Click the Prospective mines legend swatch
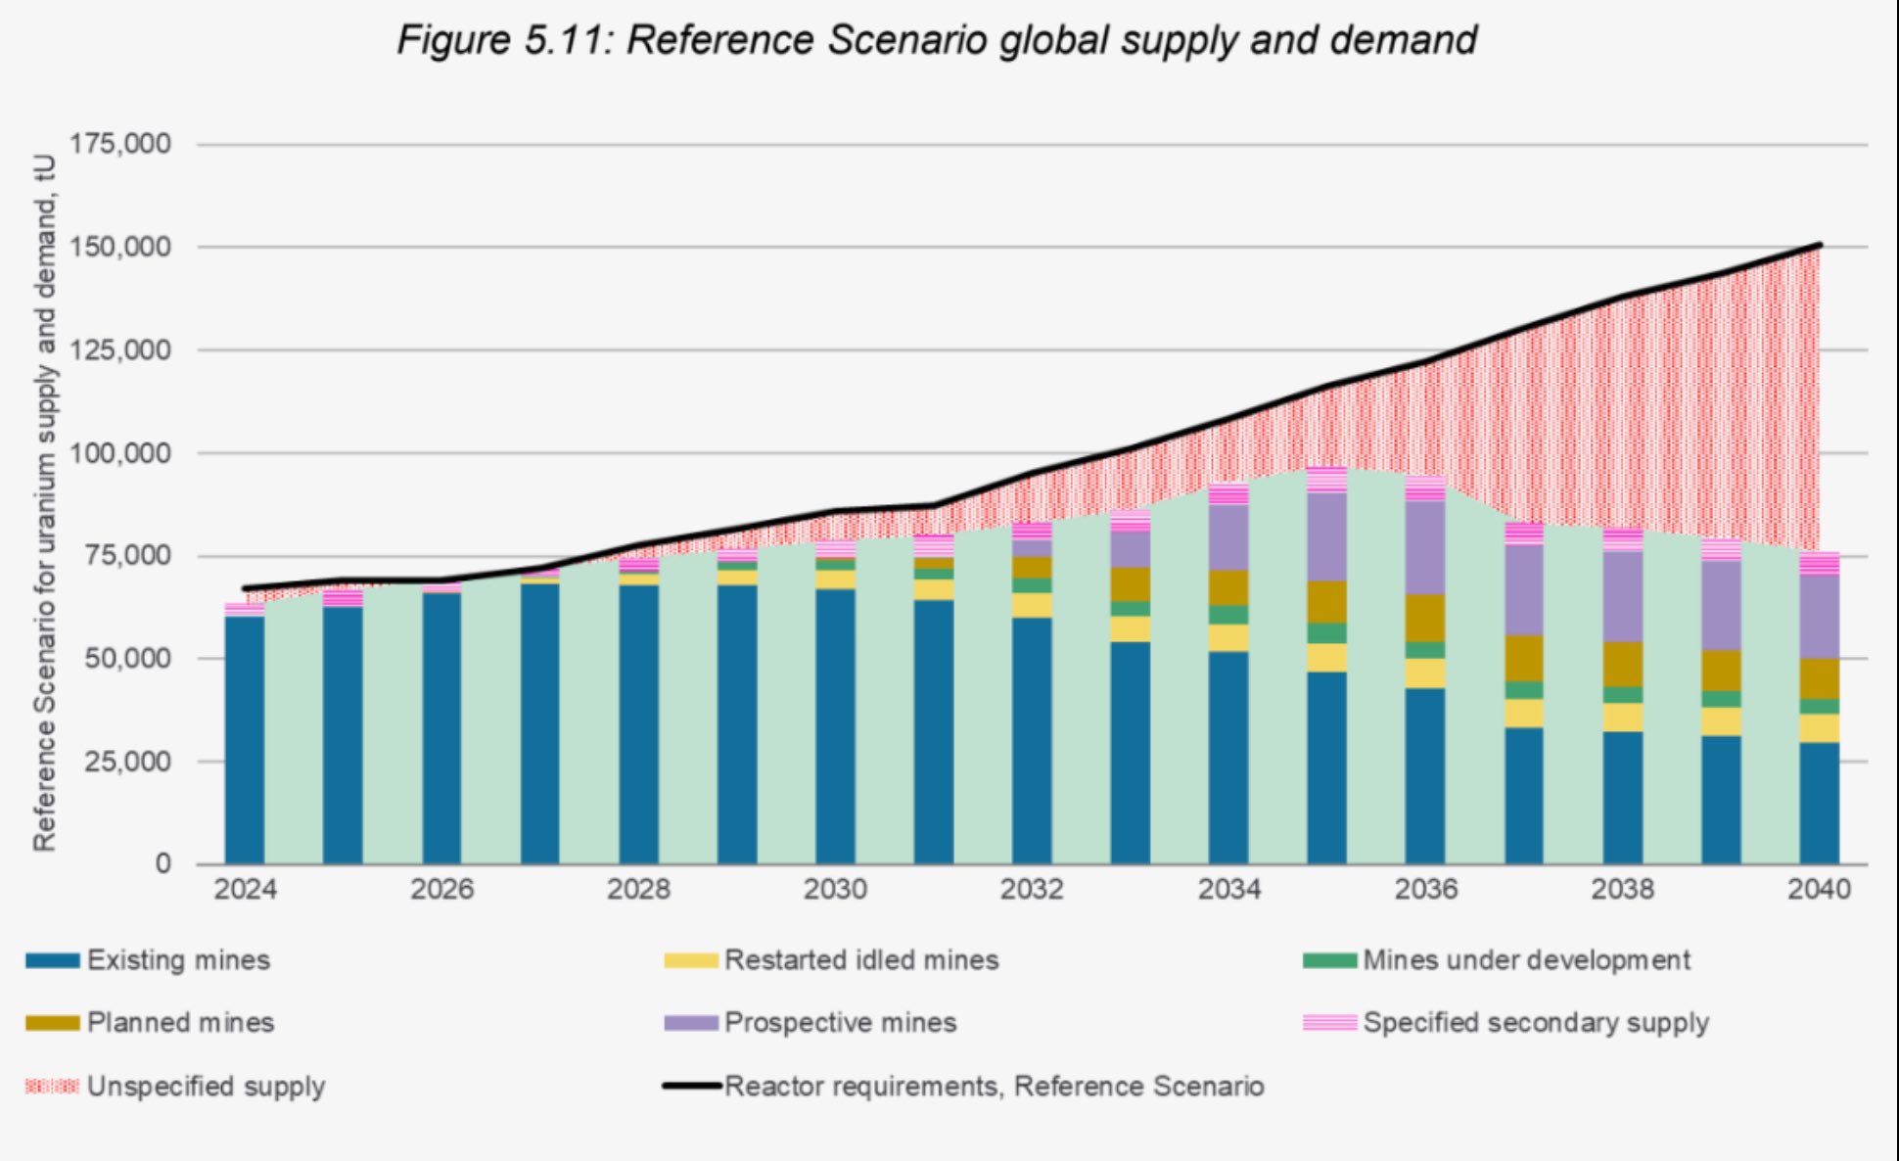Viewport: 1899px width, 1161px height. coord(690,1023)
